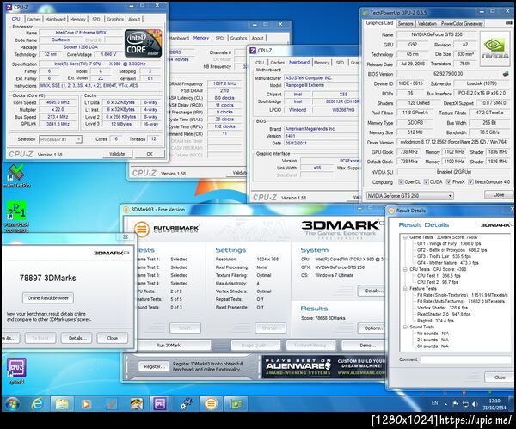Toggle the CUDA checkbox in GPU-Z
Image resolution: width=516 pixels, height=429 pixels.
(x=427, y=181)
